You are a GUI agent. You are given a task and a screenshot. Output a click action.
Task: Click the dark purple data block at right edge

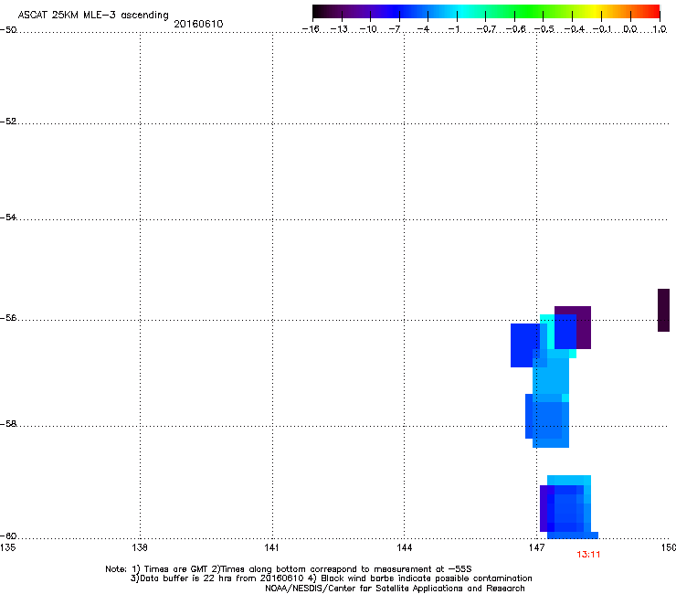point(663,310)
